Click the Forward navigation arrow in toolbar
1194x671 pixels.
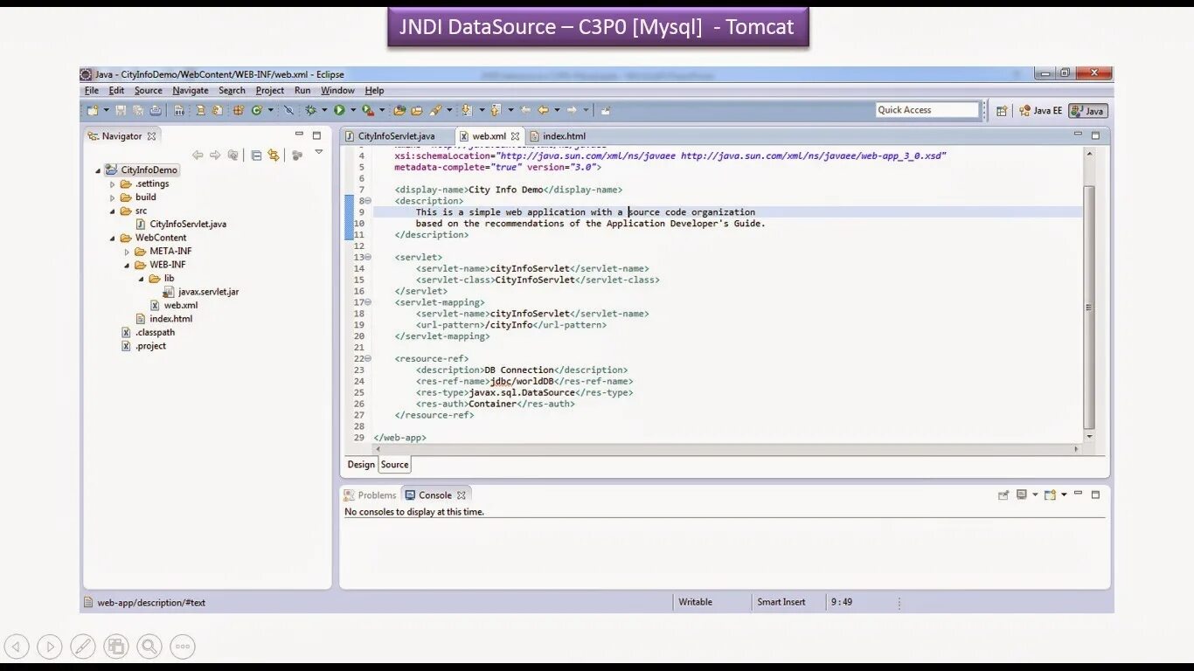(x=572, y=110)
